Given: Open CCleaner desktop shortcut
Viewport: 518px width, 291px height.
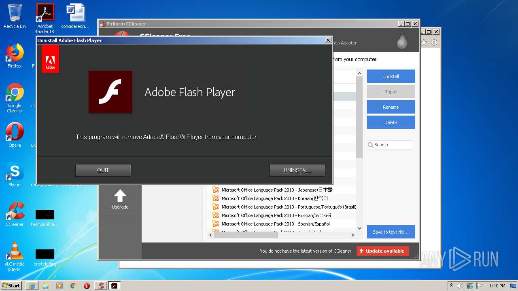Looking at the screenshot, I should coord(15,214).
